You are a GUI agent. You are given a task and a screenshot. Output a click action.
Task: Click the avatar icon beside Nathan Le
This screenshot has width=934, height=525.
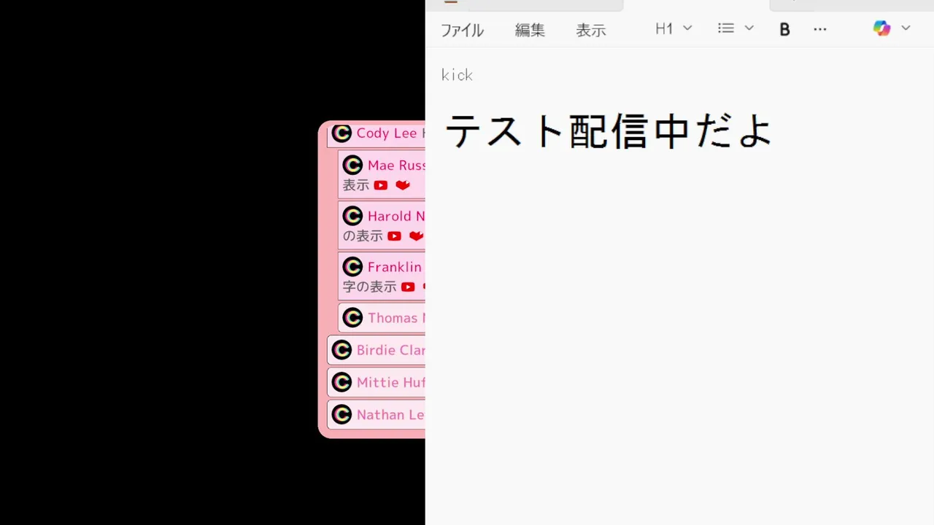coord(341,415)
